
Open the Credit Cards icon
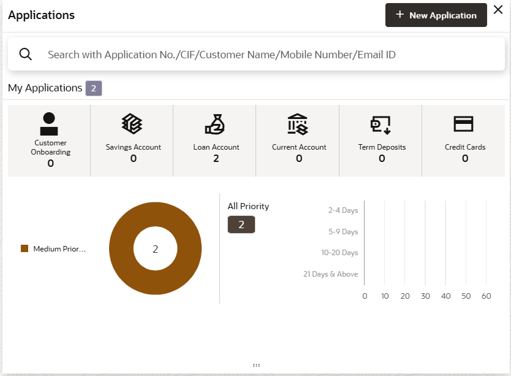[x=464, y=124]
